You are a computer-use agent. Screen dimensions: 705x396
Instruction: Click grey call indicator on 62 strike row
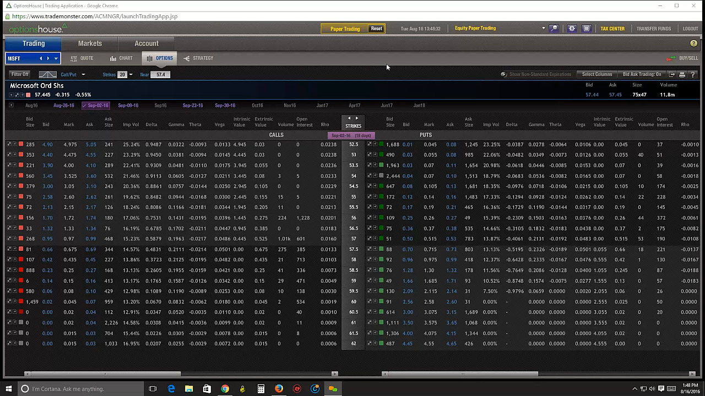click(x=21, y=344)
